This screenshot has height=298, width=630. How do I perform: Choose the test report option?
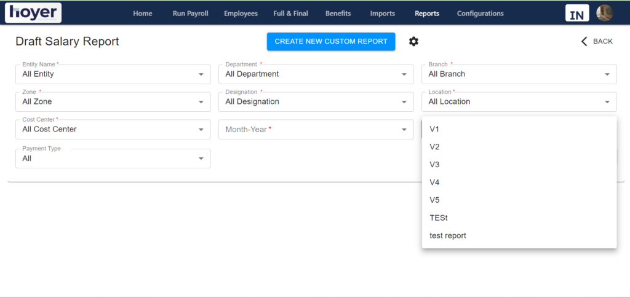(x=519, y=235)
